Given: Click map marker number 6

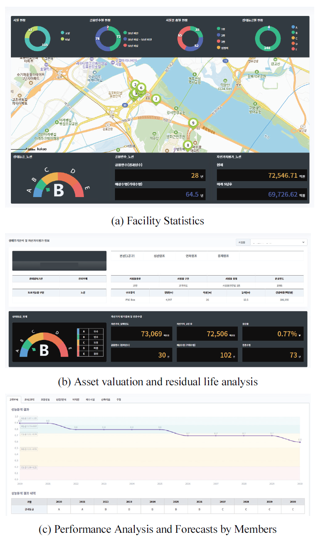Looking at the screenshot, I should coord(141,88).
